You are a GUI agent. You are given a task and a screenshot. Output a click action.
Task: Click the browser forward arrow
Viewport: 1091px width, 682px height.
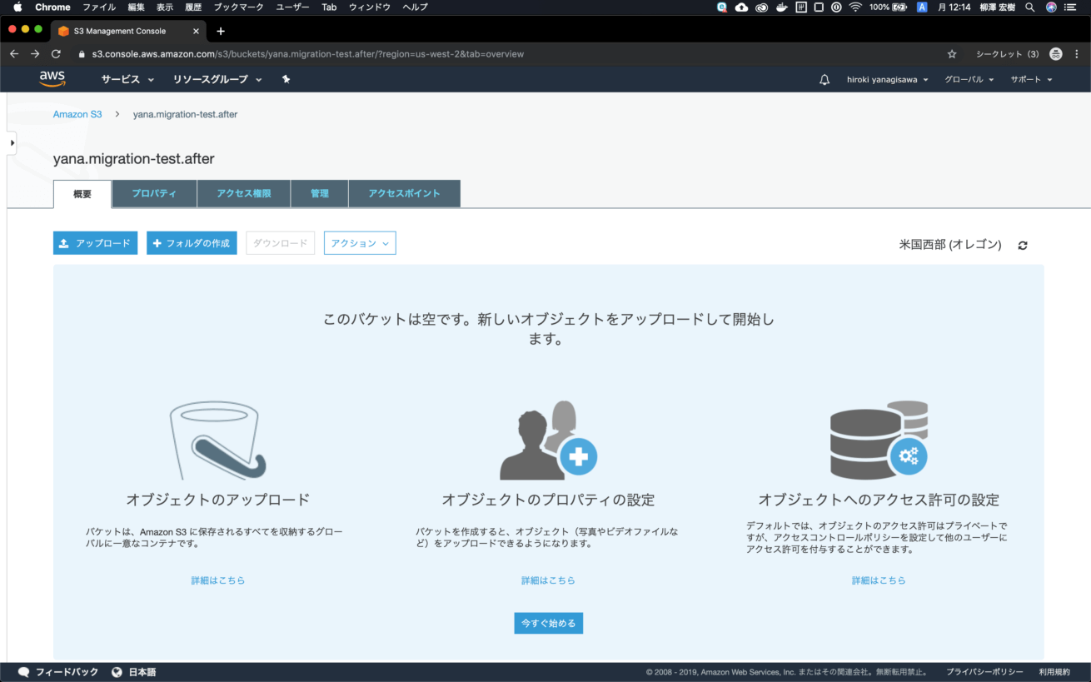click(x=35, y=54)
